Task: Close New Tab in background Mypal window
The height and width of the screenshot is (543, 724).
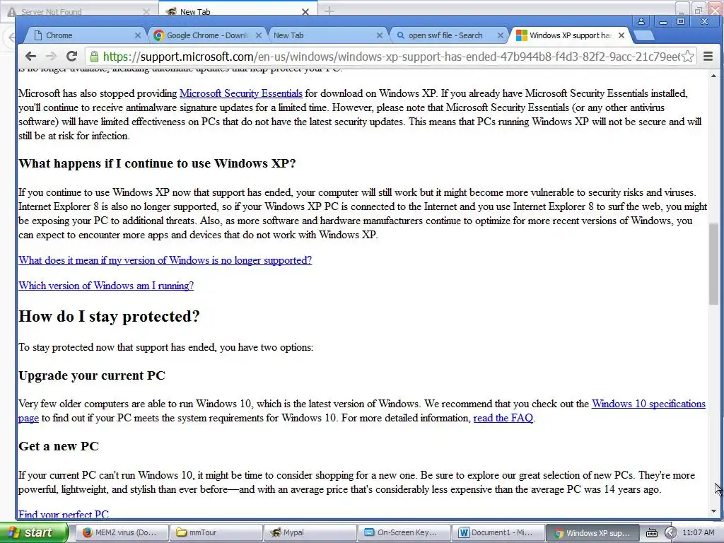Action: pyautogui.click(x=305, y=11)
